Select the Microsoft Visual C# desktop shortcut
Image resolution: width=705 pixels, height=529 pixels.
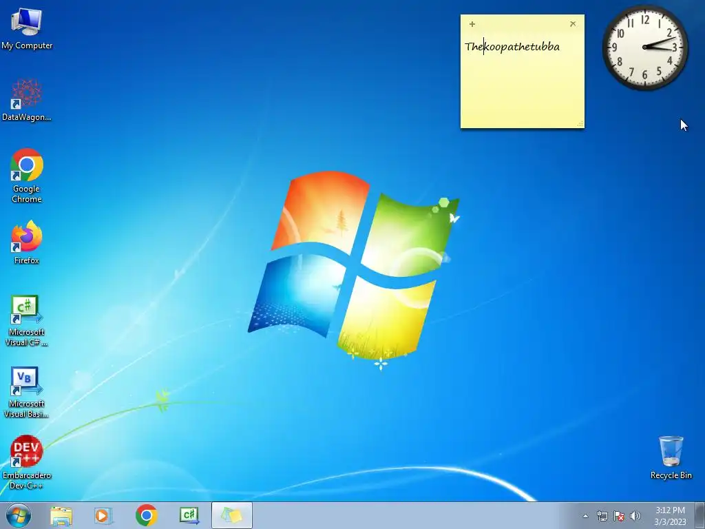tap(27, 321)
